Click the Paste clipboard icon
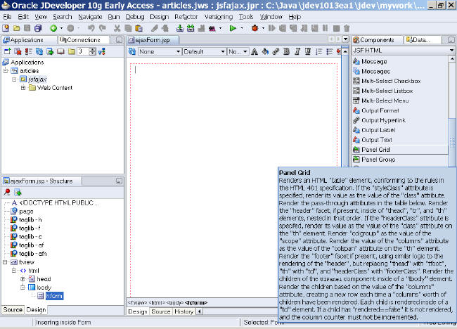Image resolution: width=457 pixels, height=329 pixels. 139,28
